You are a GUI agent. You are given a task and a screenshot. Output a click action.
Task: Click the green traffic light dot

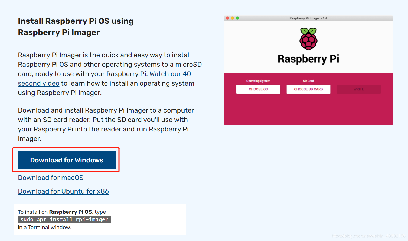point(237,18)
